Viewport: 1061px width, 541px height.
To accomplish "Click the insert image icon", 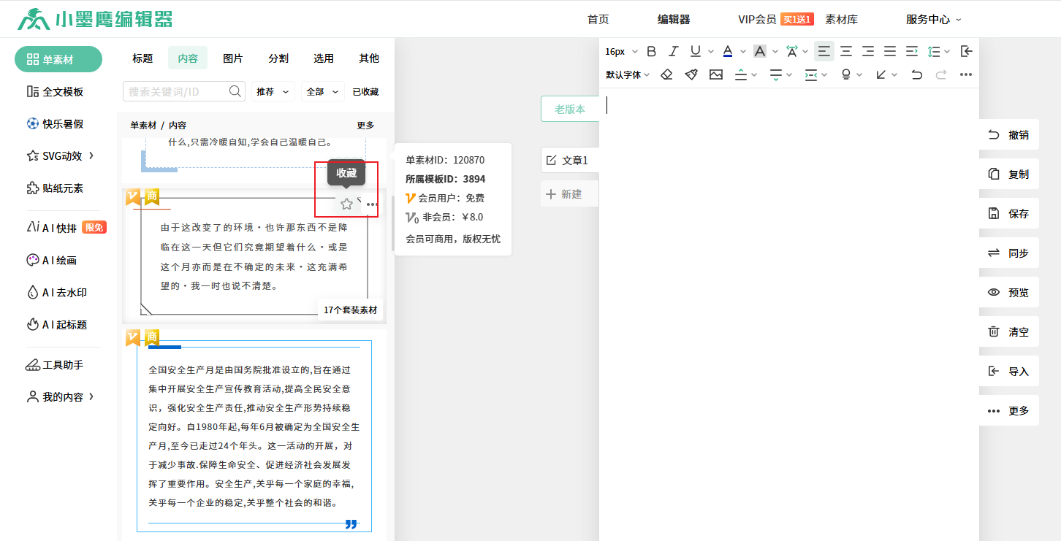I will [715, 74].
